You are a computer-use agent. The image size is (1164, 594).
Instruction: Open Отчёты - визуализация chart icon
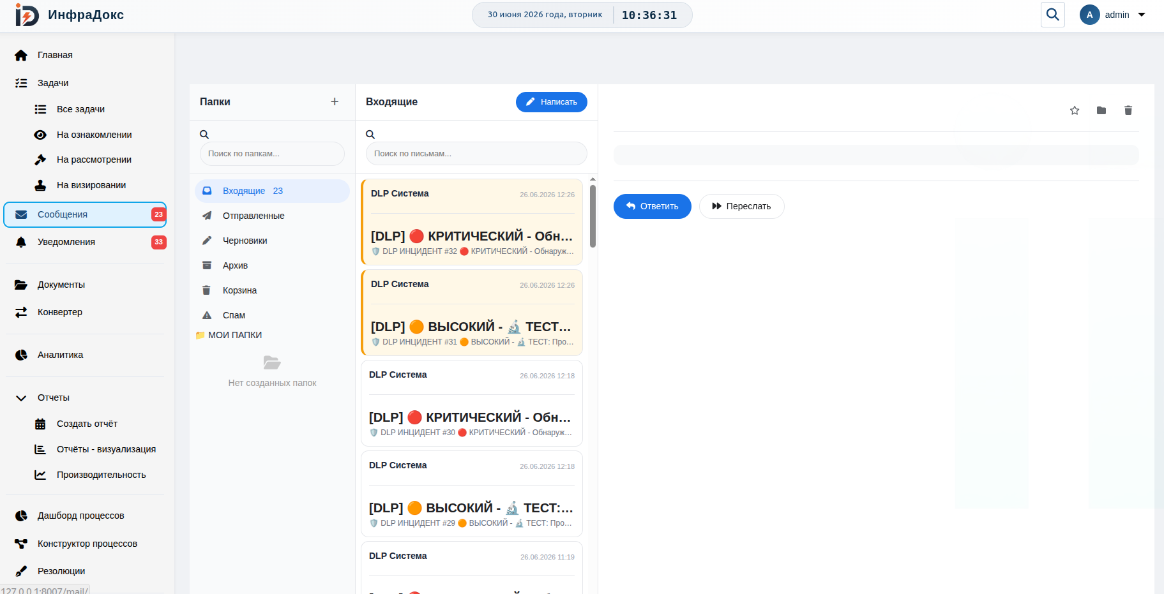[x=40, y=449]
